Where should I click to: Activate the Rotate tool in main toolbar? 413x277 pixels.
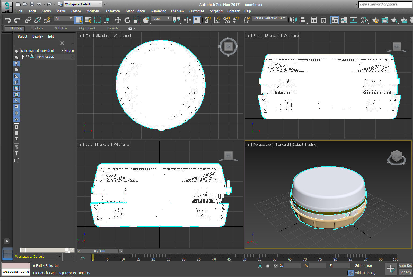point(127,20)
